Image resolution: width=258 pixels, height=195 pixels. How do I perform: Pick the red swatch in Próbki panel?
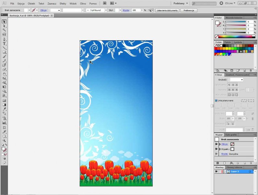[x=216, y=48]
